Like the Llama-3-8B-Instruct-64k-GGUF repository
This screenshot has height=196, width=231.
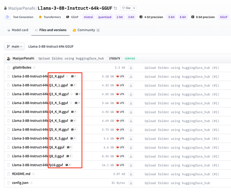tap(126, 8)
